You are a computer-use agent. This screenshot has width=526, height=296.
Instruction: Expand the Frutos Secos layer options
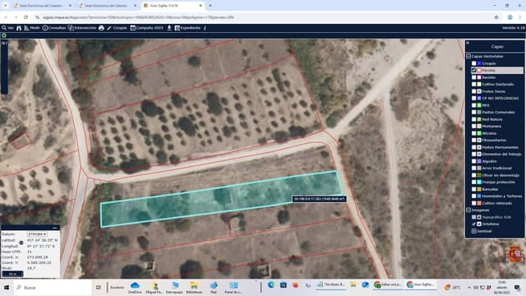pyautogui.click(x=479, y=91)
